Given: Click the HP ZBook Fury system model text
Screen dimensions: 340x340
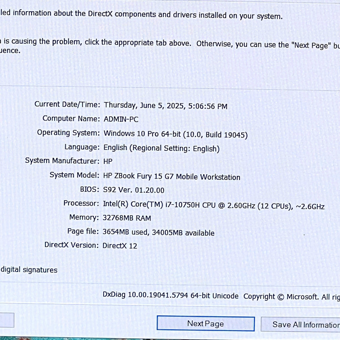Looking at the screenshot, I should 172,176.
